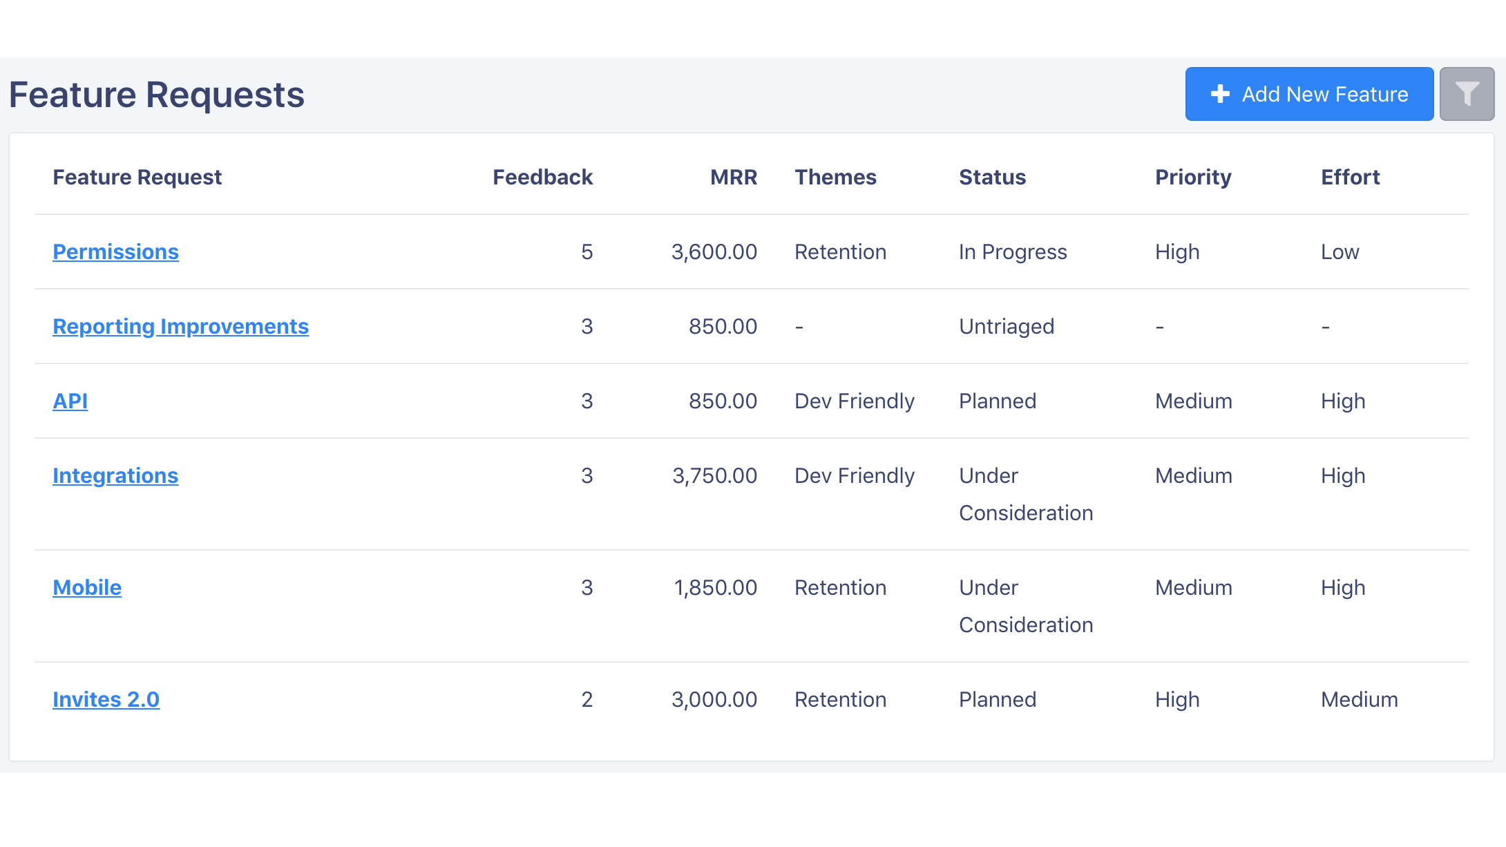Click the Effort column header
This screenshot has width=1506, height=847.
(x=1350, y=177)
